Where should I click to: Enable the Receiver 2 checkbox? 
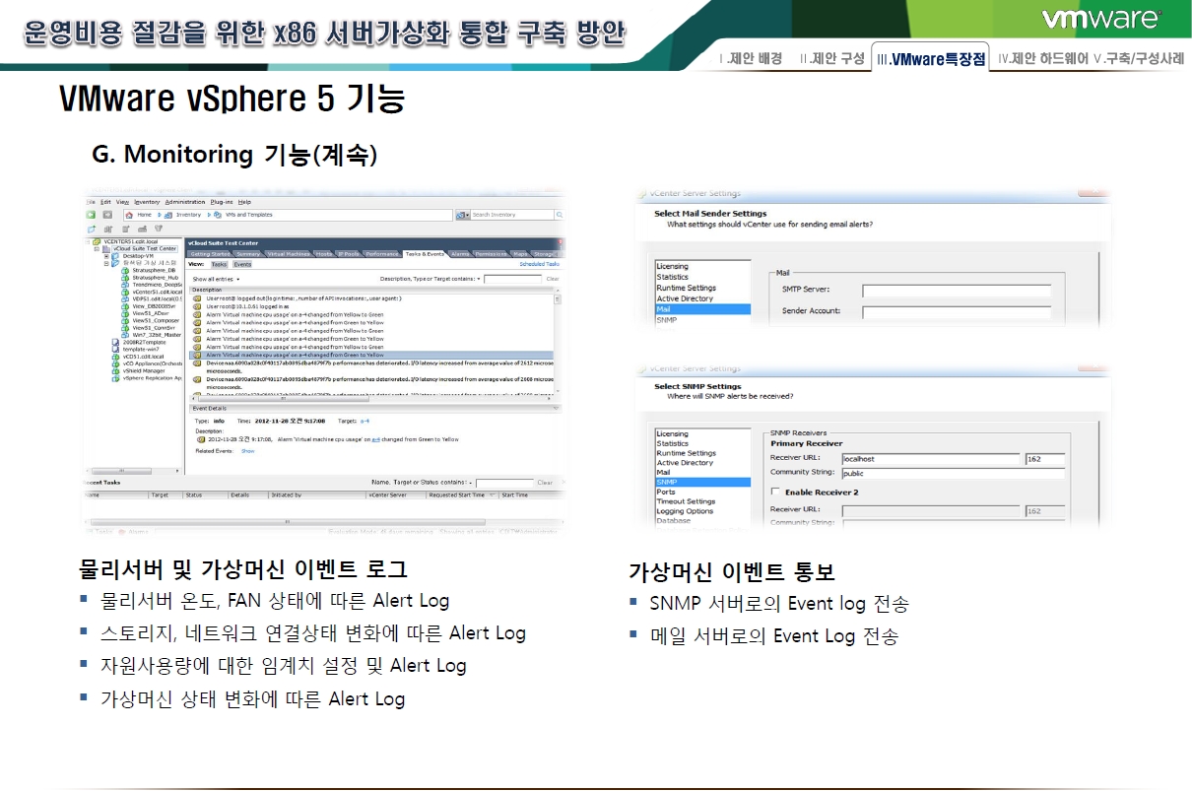775,492
